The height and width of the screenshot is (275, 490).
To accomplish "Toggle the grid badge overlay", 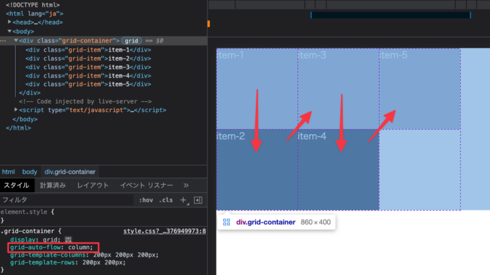I will [131, 41].
